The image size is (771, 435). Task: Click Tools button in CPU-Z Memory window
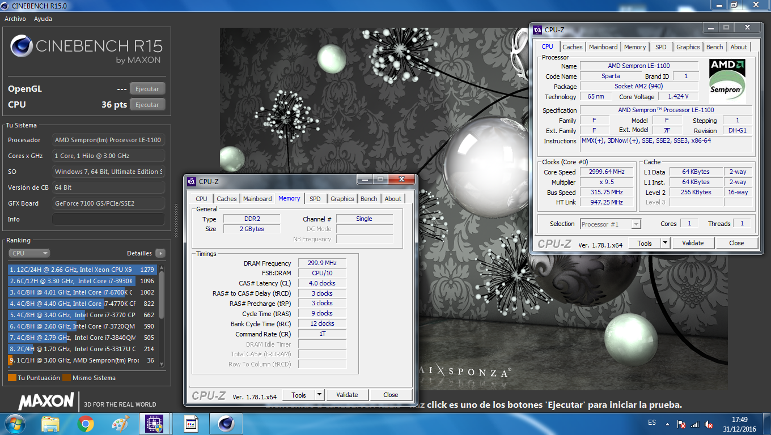pos(299,395)
